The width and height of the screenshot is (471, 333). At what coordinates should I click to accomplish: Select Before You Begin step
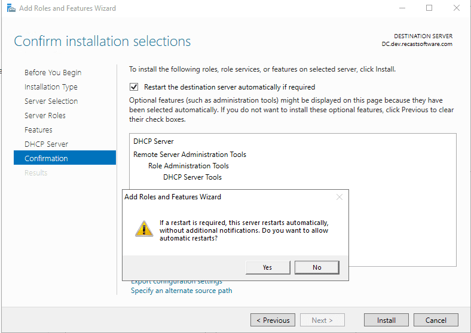coord(53,72)
